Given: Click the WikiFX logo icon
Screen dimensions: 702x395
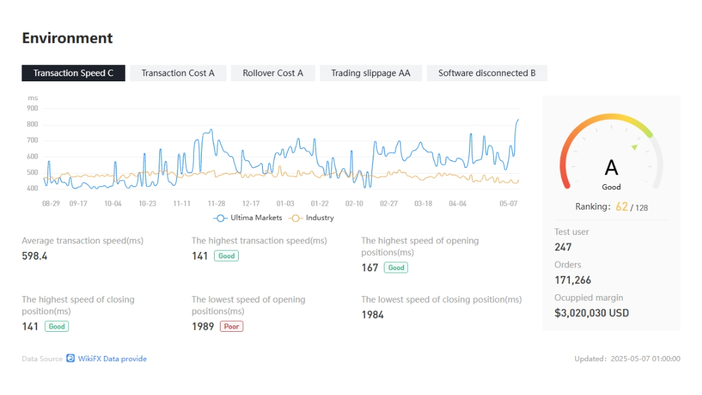Looking at the screenshot, I should (71, 359).
